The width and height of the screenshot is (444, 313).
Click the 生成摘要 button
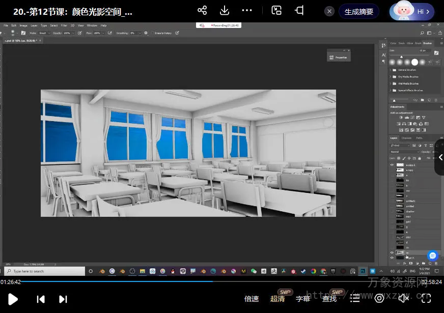359,11
